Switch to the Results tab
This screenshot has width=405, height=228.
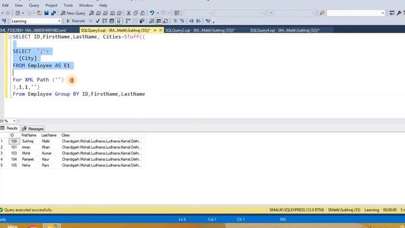tap(9, 128)
